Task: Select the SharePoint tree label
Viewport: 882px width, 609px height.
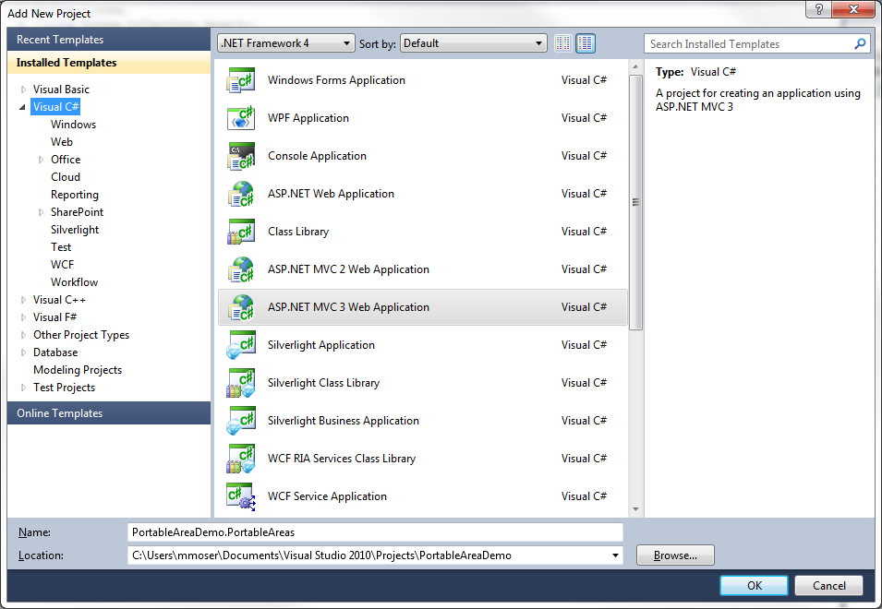Action: point(77,212)
